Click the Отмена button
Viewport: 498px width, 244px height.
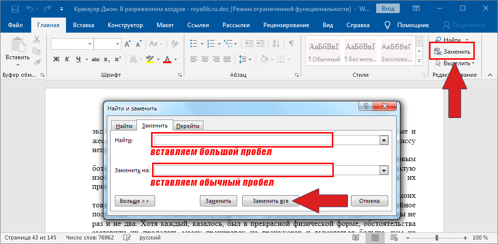[x=369, y=201]
